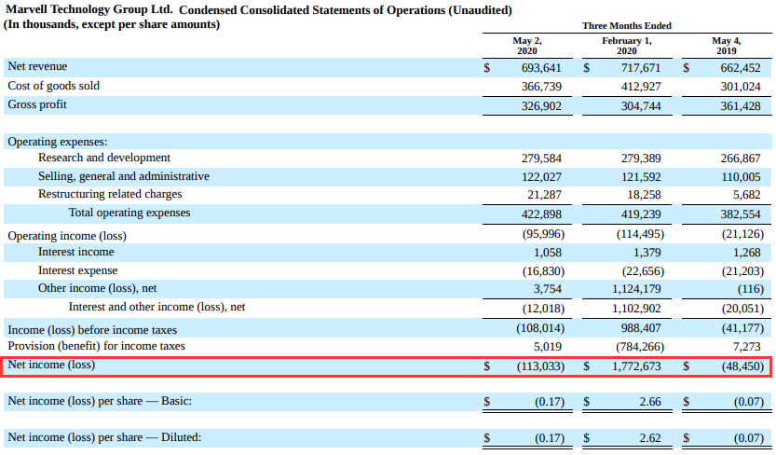Click R&D value 266,867
Image resolution: width=776 pixels, height=455 pixels.
click(x=741, y=159)
